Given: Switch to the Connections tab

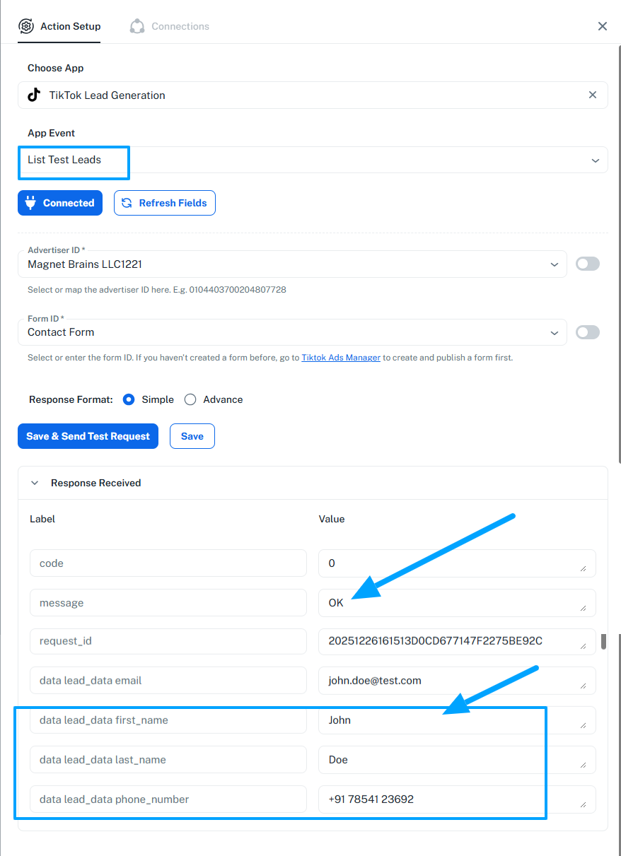Looking at the screenshot, I should click(180, 26).
